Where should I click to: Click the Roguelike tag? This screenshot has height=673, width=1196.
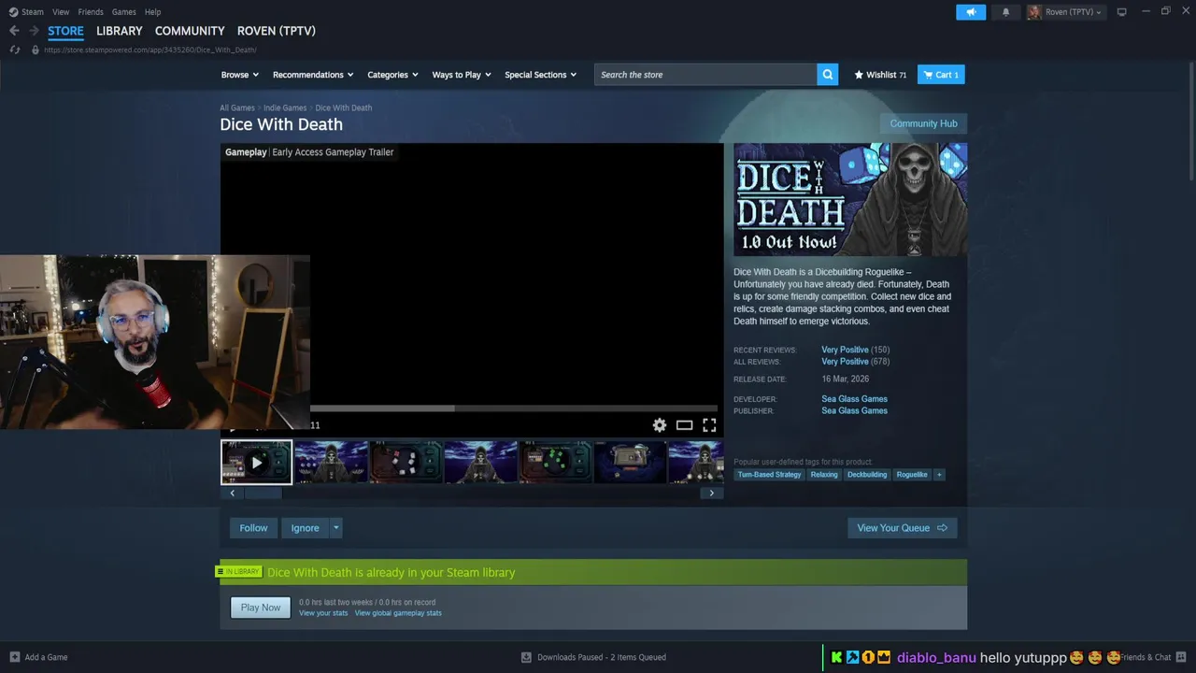(912, 475)
